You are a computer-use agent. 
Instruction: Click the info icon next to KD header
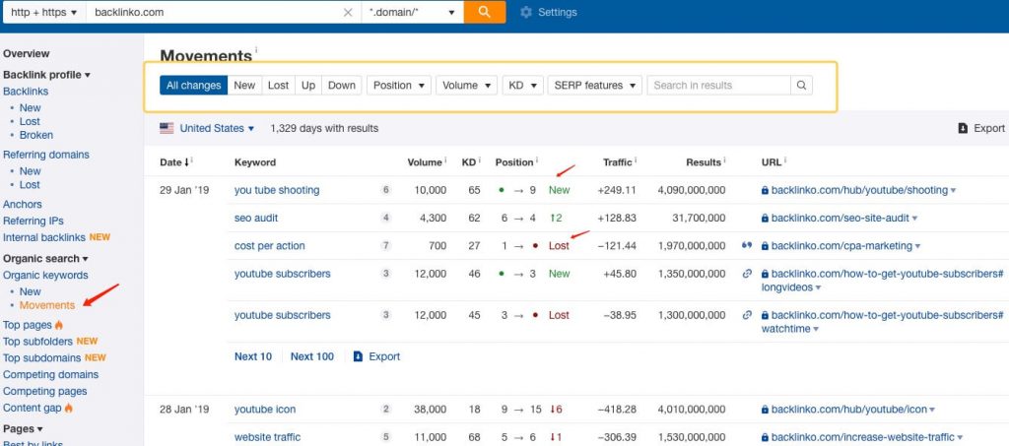coord(480,160)
